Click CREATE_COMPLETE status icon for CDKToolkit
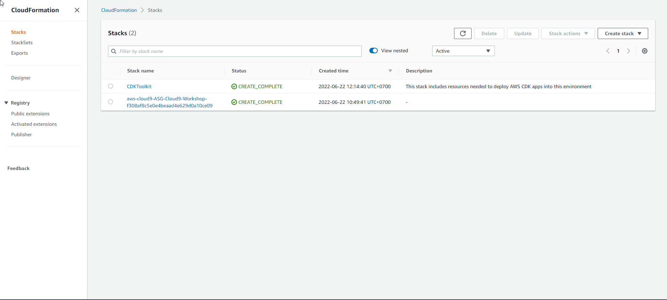This screenshot has height=300, width=667. [x=234, y=86]
